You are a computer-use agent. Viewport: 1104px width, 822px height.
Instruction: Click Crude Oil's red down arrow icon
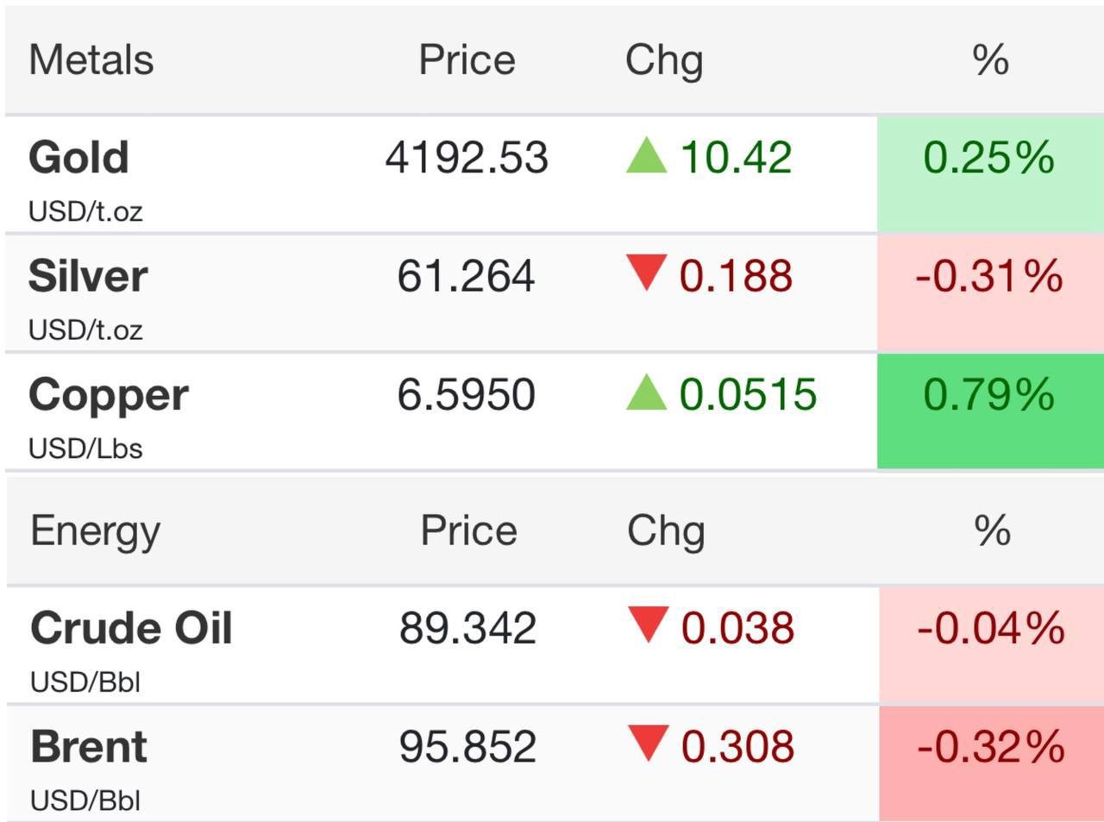pos(648,624)
